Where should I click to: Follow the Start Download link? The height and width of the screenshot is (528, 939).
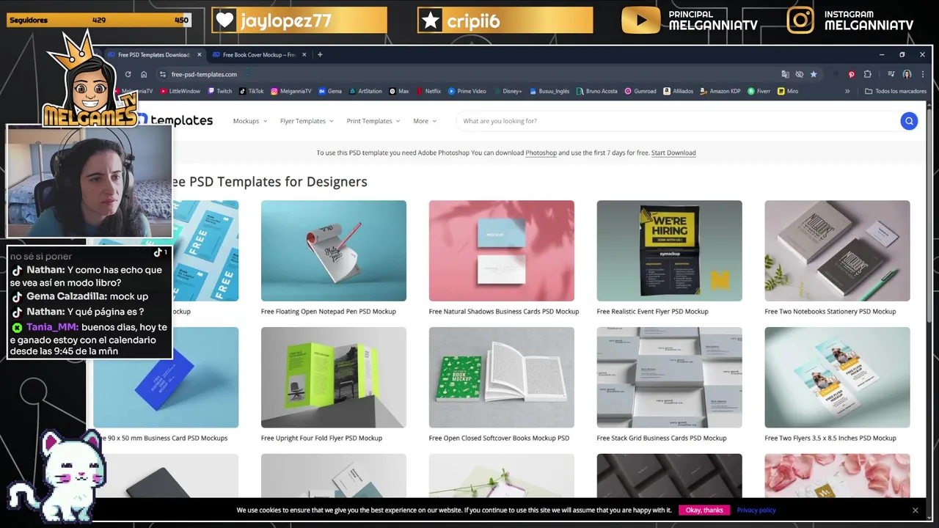[673, 153]
